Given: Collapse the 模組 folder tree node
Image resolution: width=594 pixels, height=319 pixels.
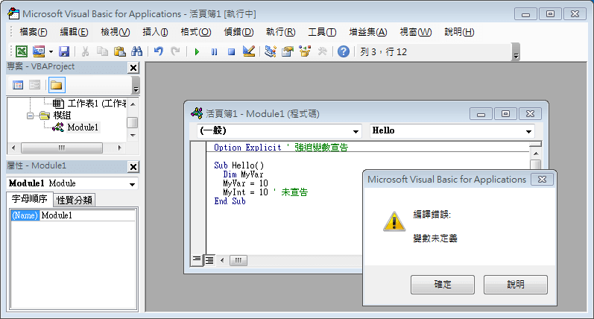Looking at the screenshot, I should (31, 116).
